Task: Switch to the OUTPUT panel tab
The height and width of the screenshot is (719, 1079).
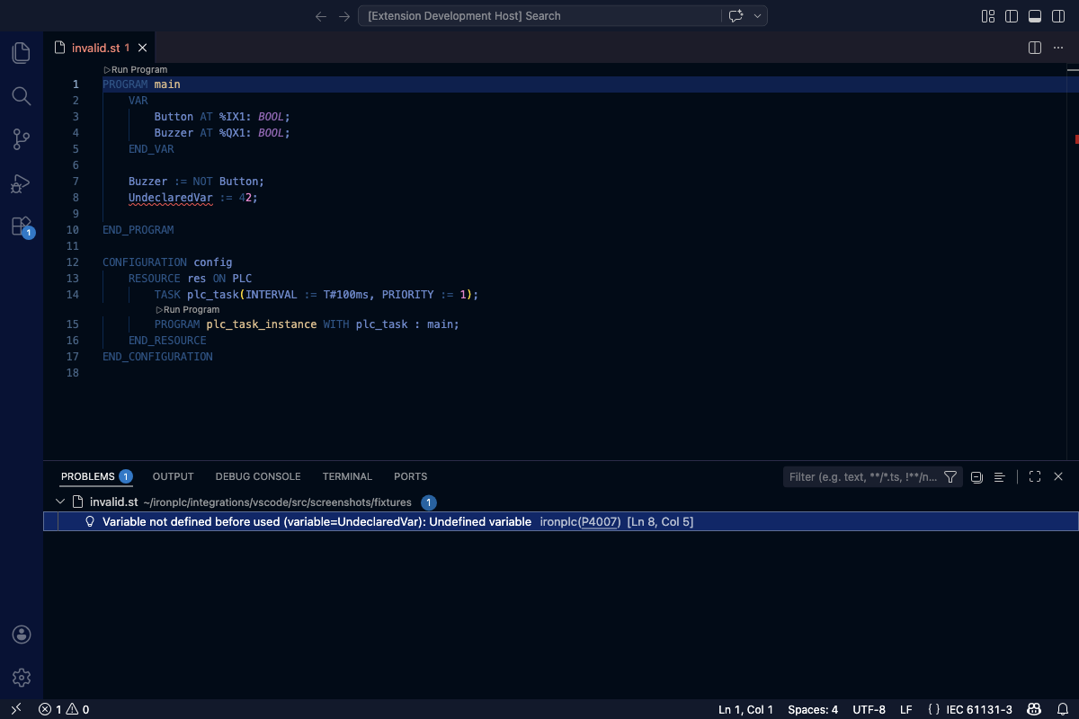Action: click(x=173, y=476)
